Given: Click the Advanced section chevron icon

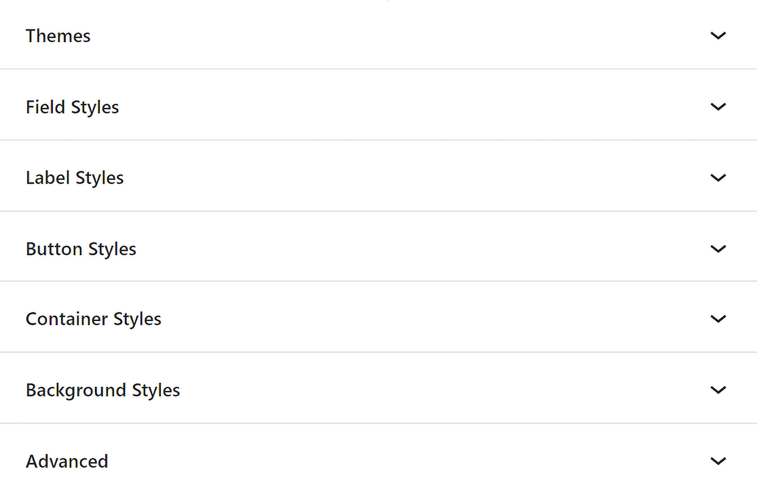Looking at the screenshot, I should [x=718, y=461].
